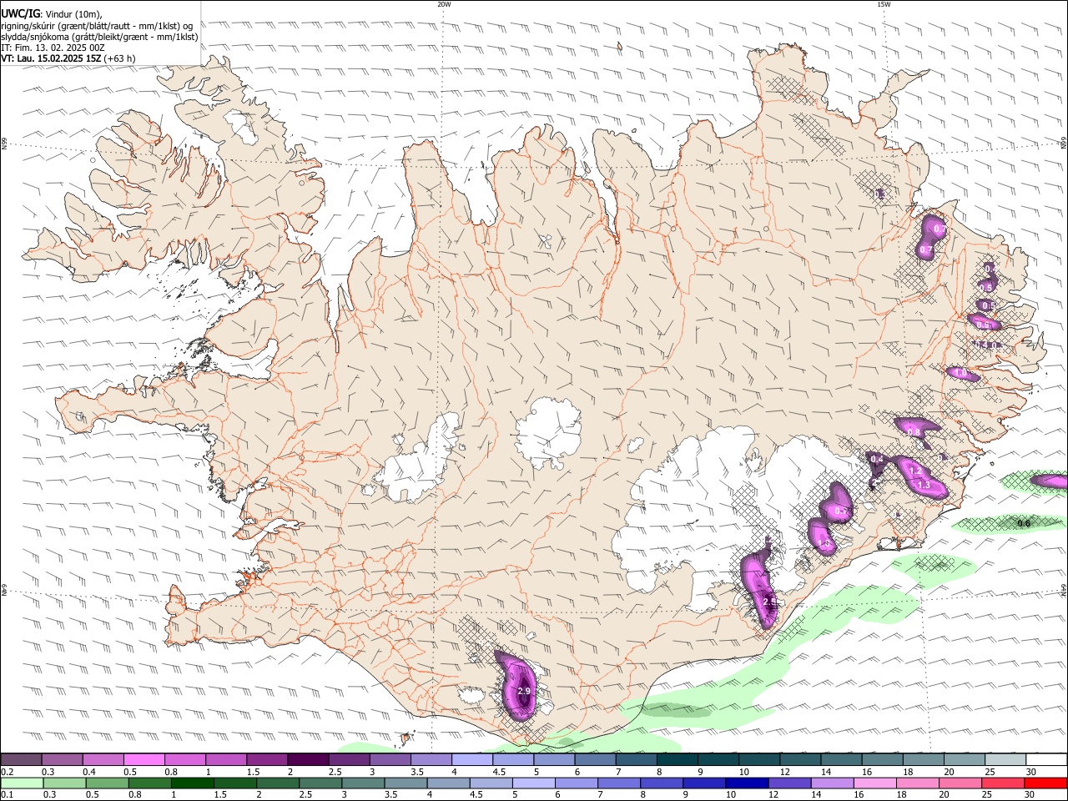Pick the top-row legend swatch starting at 12

800,760
